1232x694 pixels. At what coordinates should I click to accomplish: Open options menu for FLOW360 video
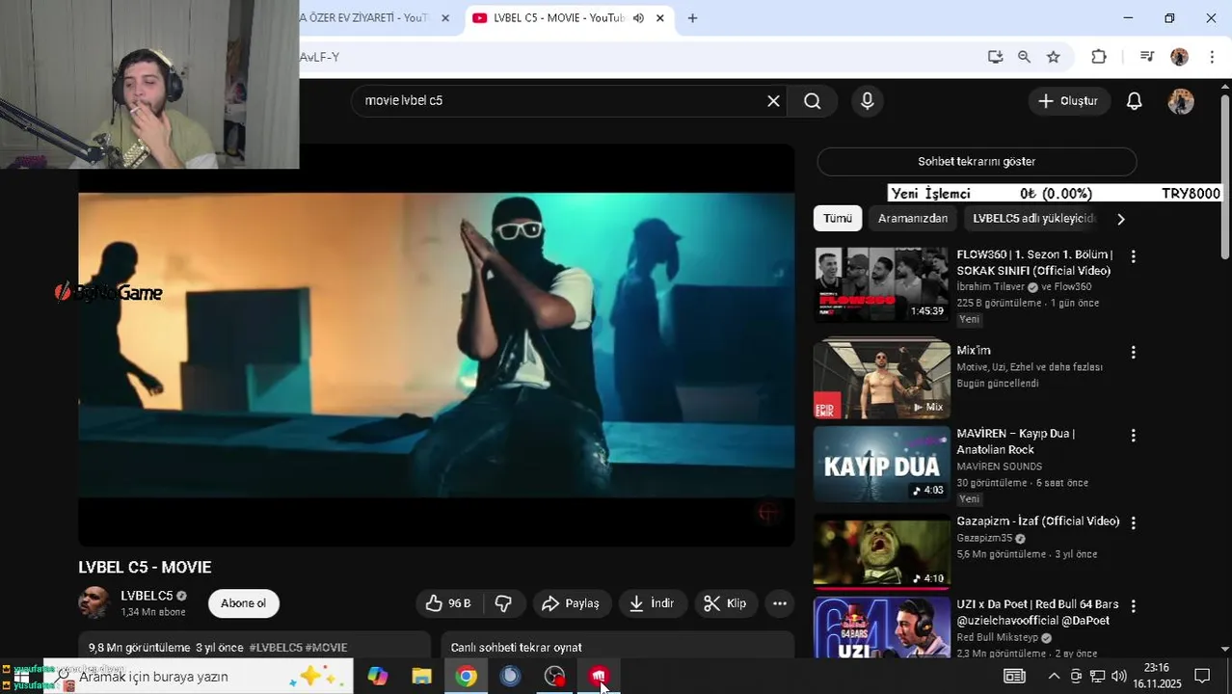[1134, 256]
